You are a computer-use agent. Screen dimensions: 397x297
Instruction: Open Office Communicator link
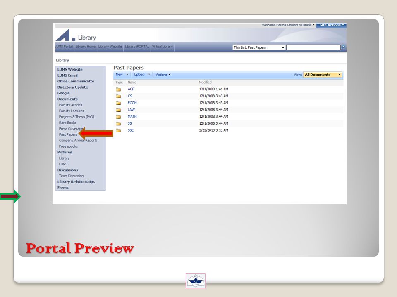(76, 81)
